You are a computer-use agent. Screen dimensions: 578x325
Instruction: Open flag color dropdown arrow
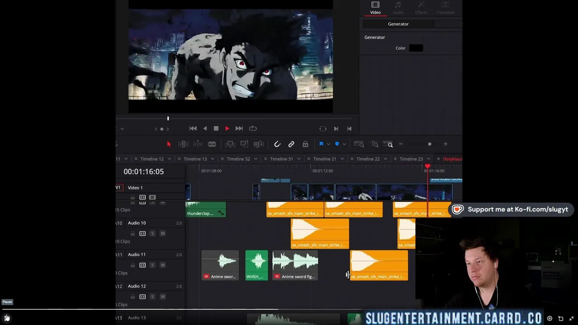point(328,144)
